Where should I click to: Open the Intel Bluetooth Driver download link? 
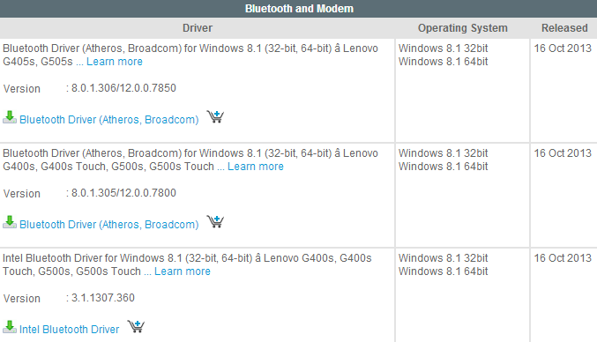[70, 329]
